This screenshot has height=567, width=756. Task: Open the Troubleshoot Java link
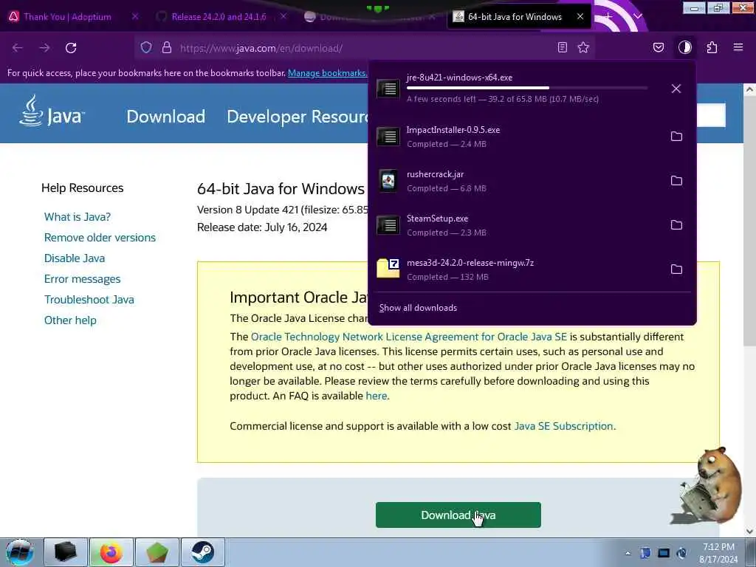tap(89, 300)
